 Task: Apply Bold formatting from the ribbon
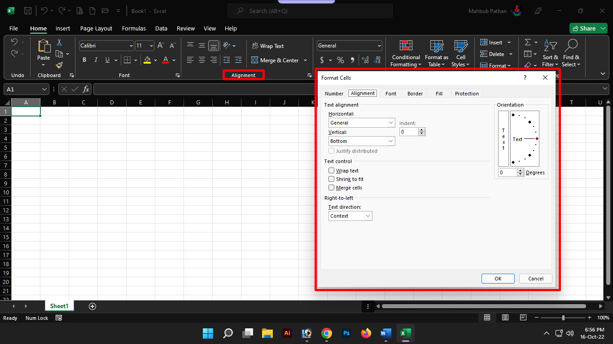[84, 60]
